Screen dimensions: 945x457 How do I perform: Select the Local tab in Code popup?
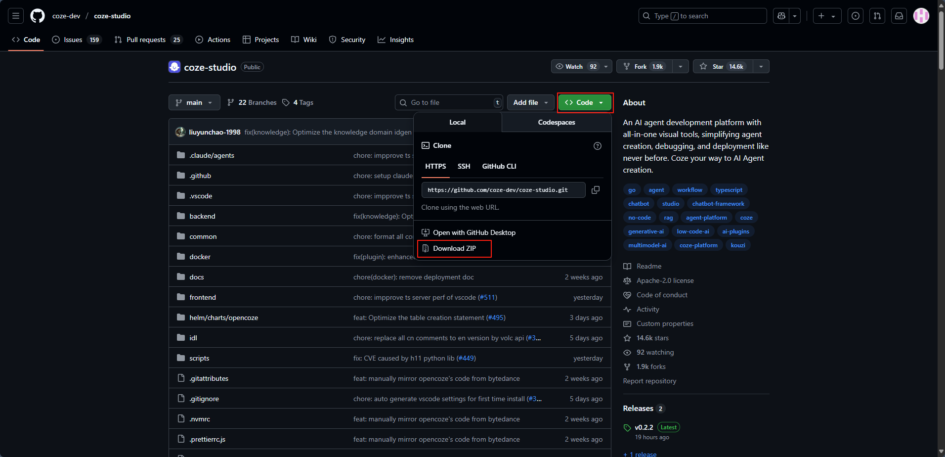pos(458,122)
